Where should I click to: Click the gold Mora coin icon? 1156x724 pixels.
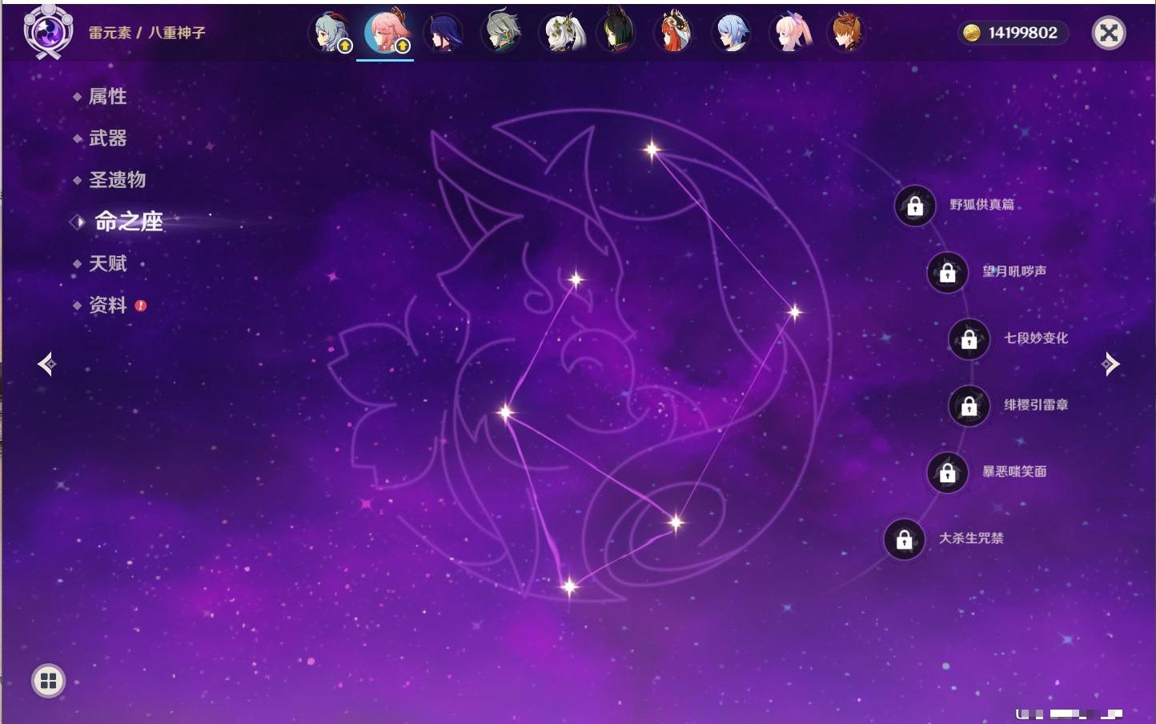click(972, 33)
